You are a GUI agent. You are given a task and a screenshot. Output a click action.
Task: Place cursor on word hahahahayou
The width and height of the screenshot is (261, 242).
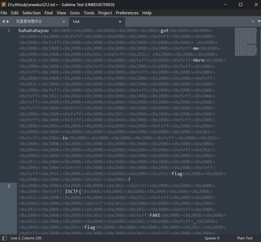[x=33, y=30]
